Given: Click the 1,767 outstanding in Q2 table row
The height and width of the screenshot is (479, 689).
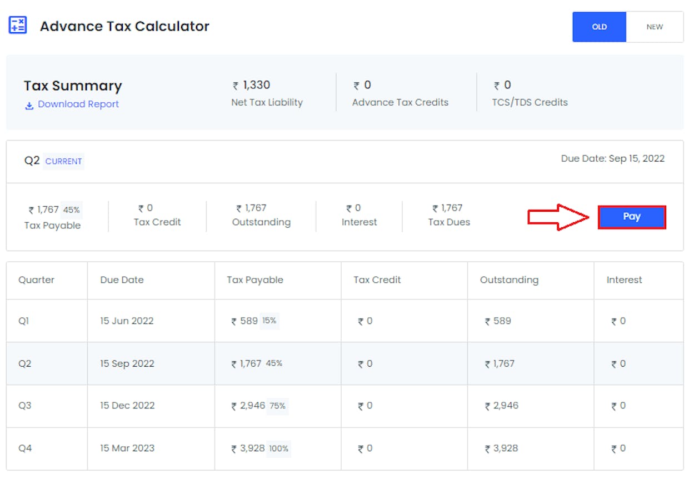Looking at the screenshot, I should click(500, 363).
